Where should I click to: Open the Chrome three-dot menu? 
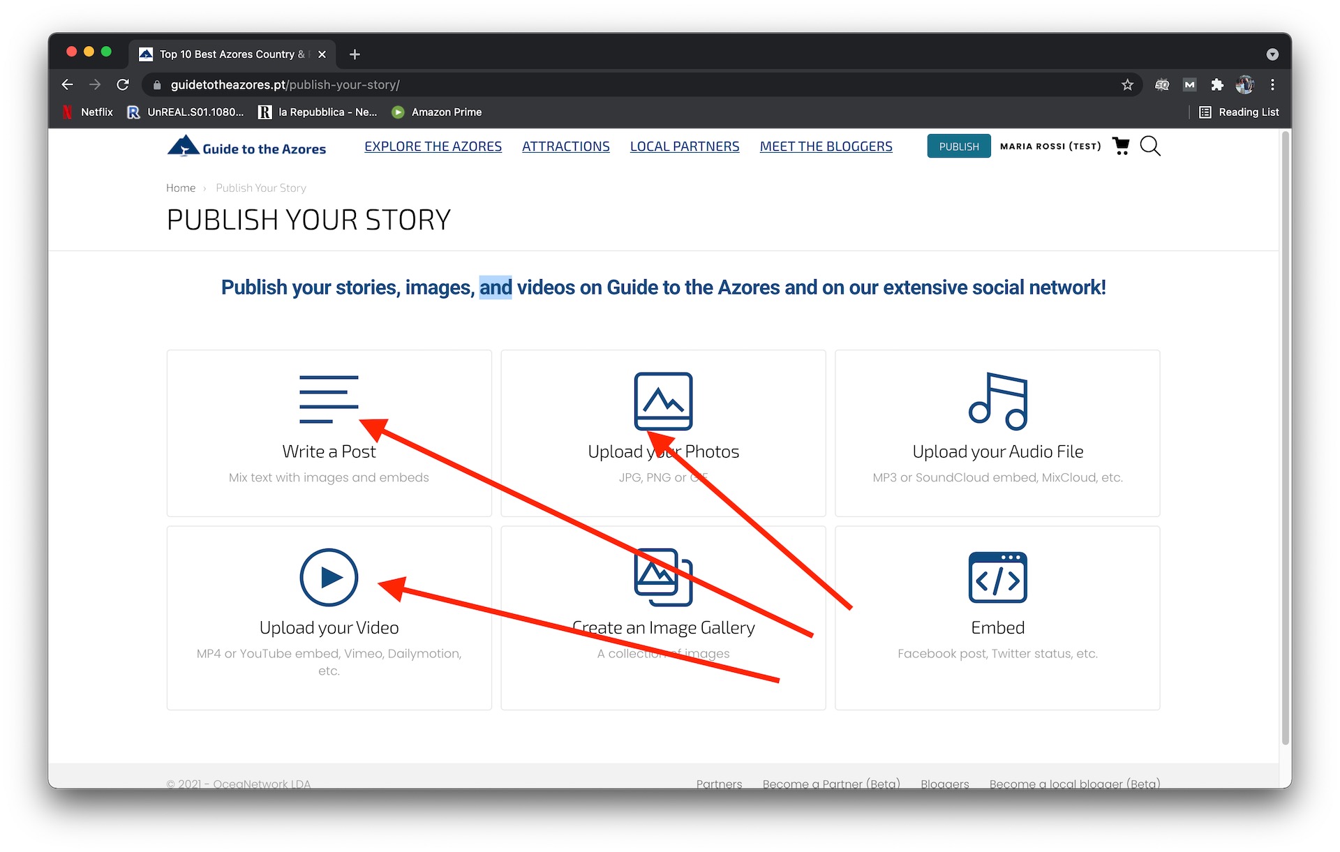[x=1272, y=84]
